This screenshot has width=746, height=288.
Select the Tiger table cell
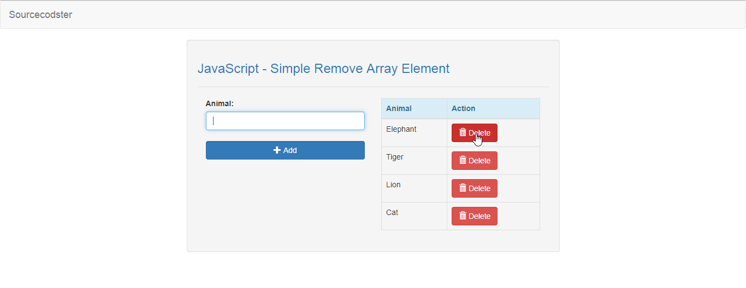click(414, 161)
